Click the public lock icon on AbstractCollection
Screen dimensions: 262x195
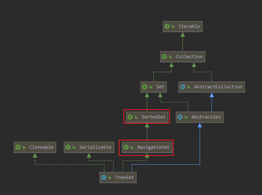tap(189, 87)
